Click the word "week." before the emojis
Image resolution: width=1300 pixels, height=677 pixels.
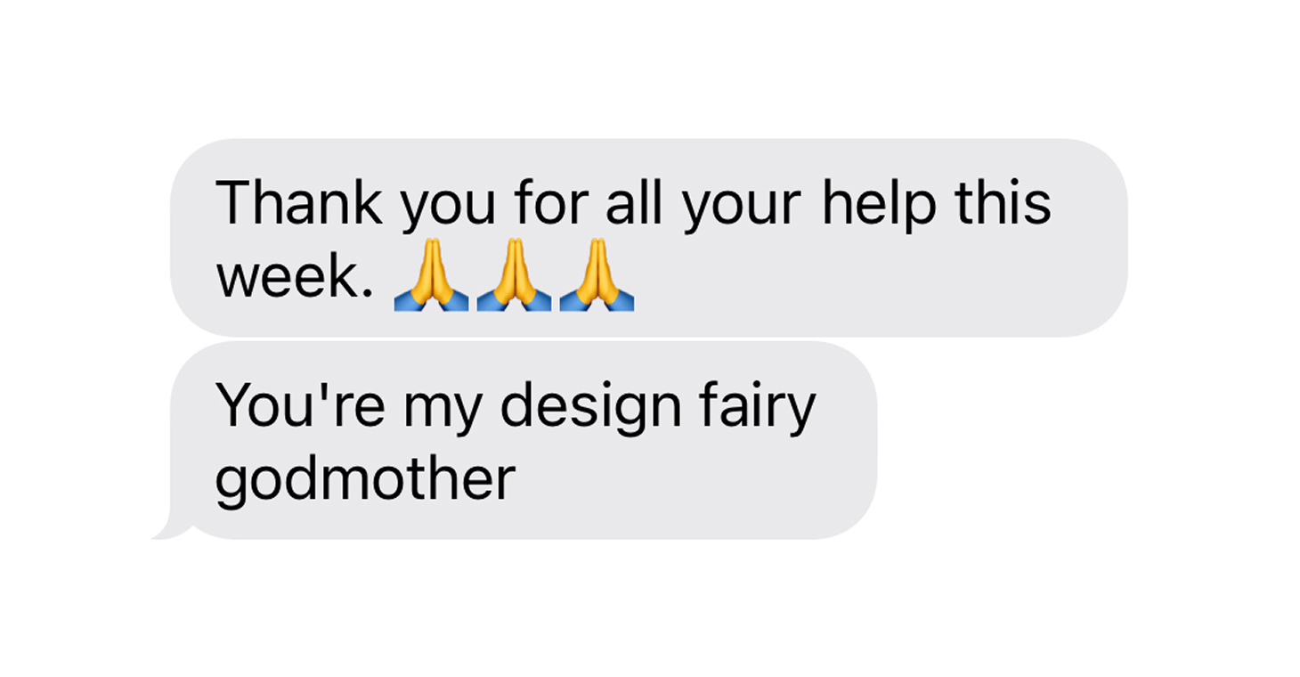pyautogui.click(x=292, y=276)
